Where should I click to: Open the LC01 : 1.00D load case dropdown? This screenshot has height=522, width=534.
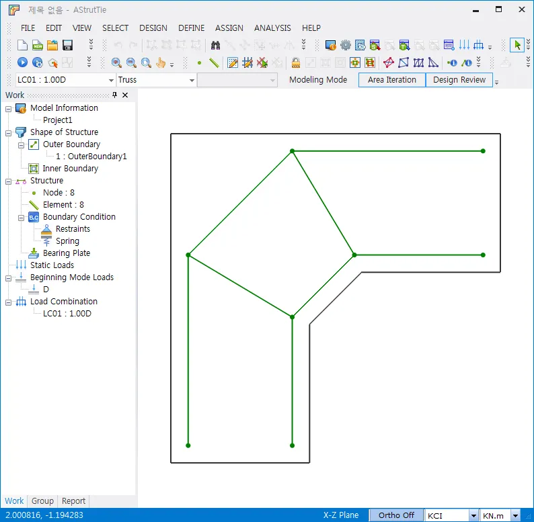tap(111, 81)
